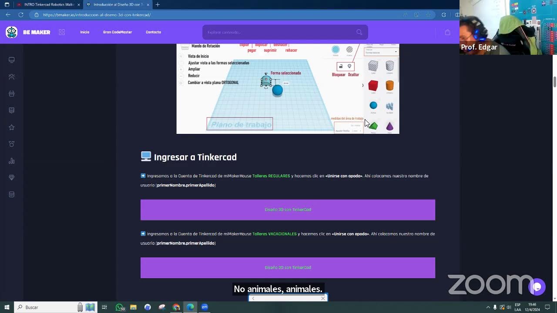Click the Be Maker robot logo
The height and width of the screenshot is (313, 557).
(12, 32)
